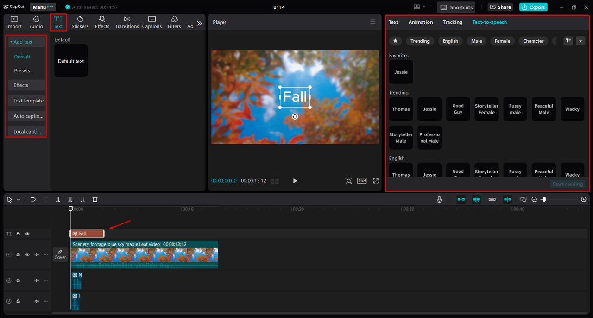Viewport: 593px width, 318px height.
Task: Click the Share button
Action: (499, 7)
